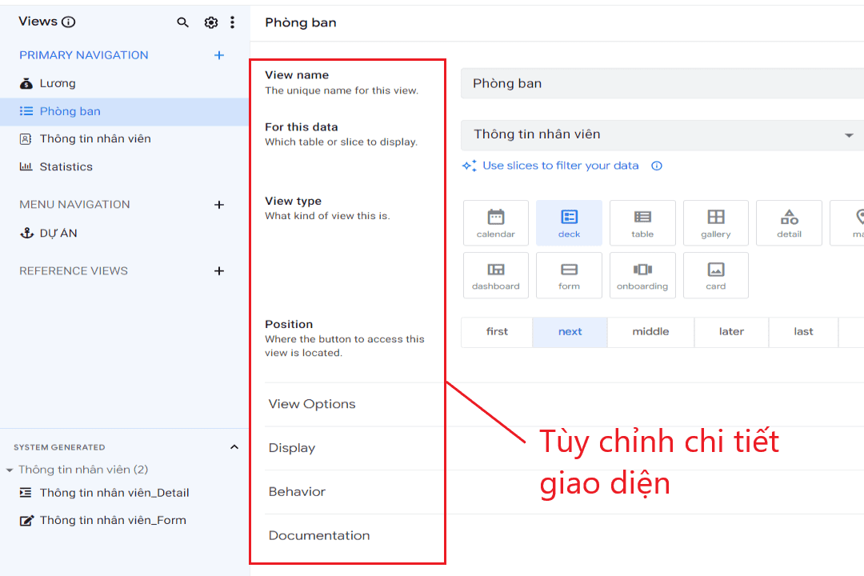Select the dashboard view type
The height and width of the screenshot is (576, 864).
[x=496, y=275]
